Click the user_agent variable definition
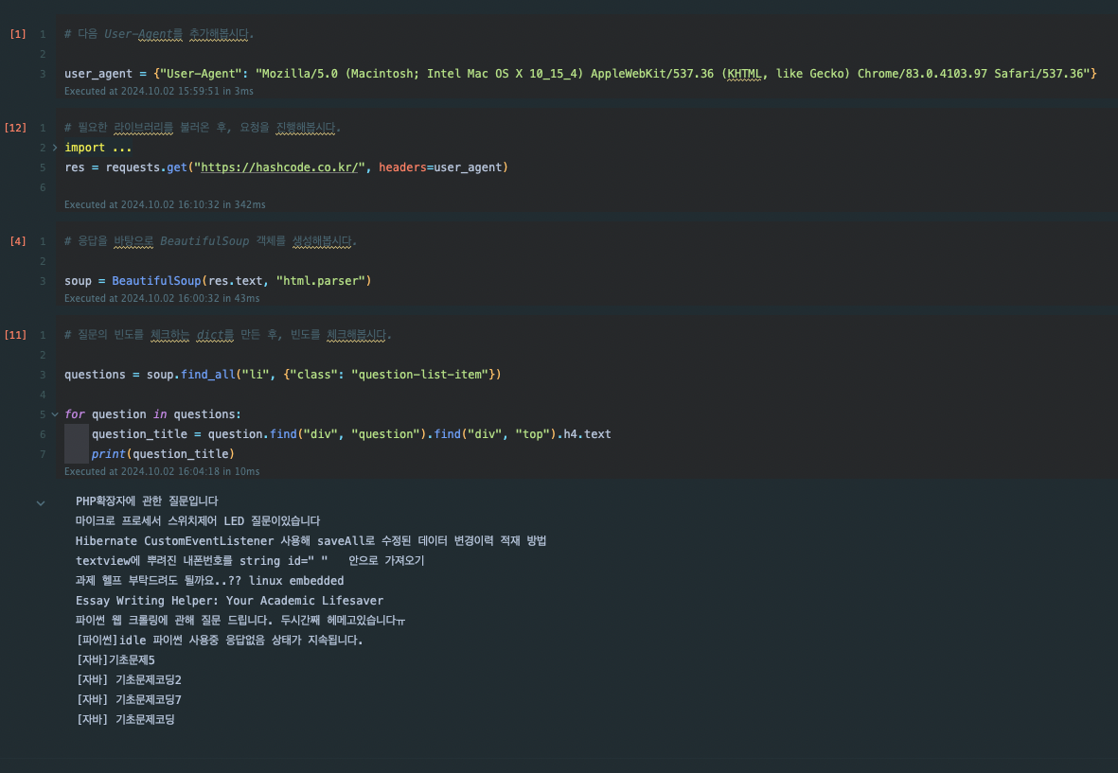The width and height of the screenshot is (1118, 773). [x=98, y=74]
